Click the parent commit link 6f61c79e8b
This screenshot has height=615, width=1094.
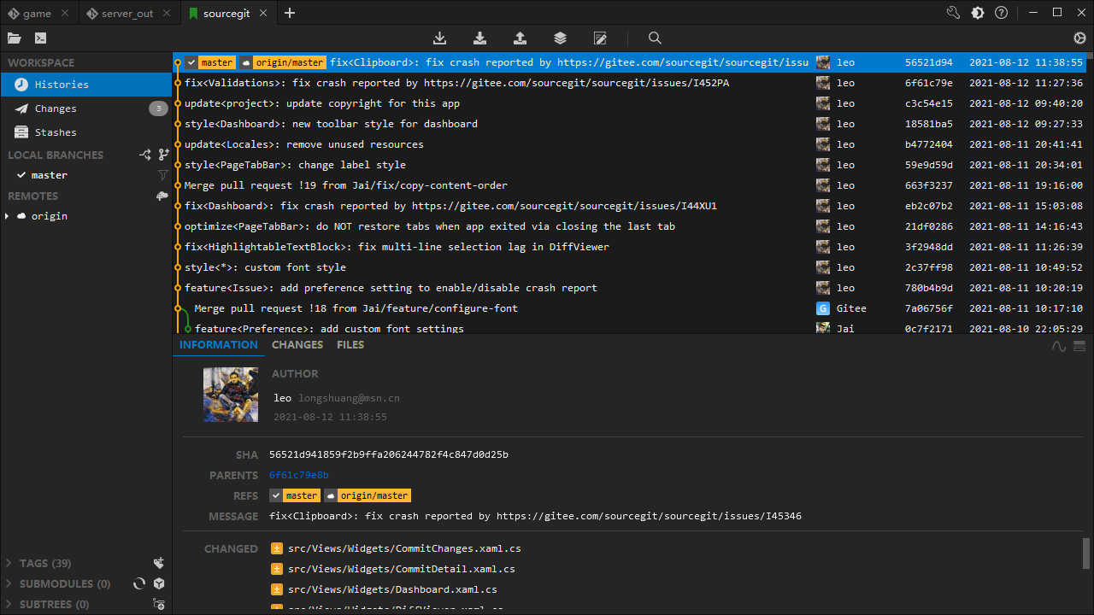pos(299,475)
